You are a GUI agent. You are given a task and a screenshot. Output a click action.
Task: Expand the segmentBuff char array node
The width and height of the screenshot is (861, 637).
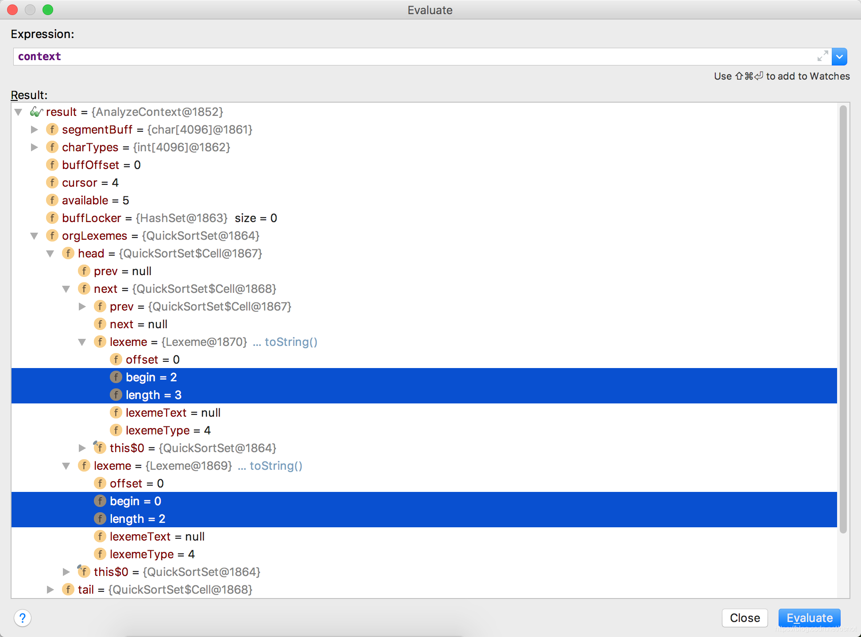click(x=34, y=130)
